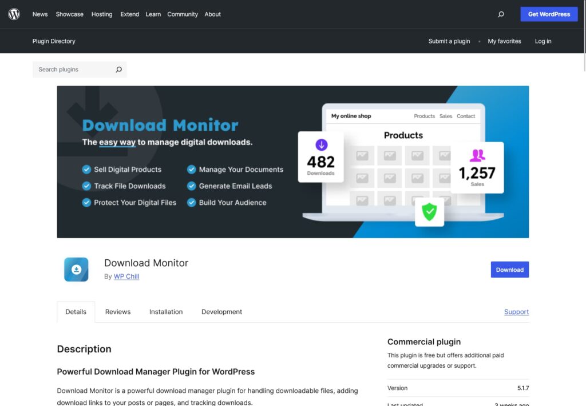This screenshot has width=586, height=406.
Task: Open the Development tab
Action: 221,312
